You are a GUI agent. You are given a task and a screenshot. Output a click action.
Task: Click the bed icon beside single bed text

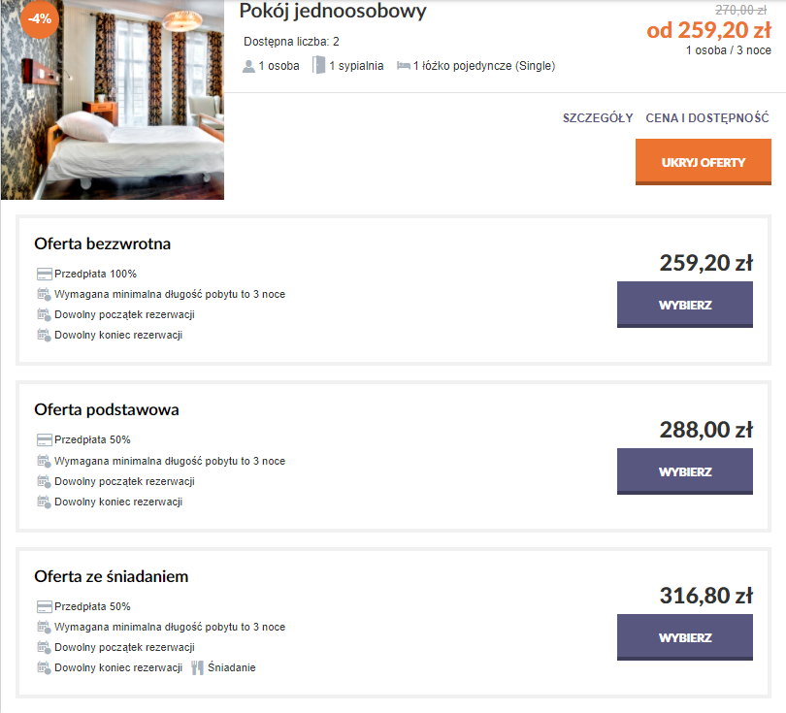[403, 66]
